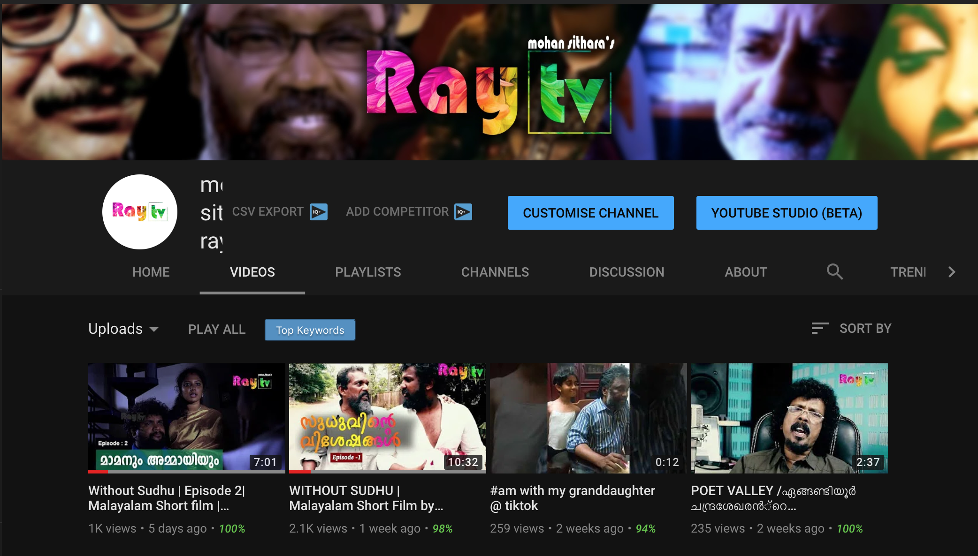Go to the Discussion tab
Image resolution: width=978 pixels, height=556 pixels.
tap(627, 272)
